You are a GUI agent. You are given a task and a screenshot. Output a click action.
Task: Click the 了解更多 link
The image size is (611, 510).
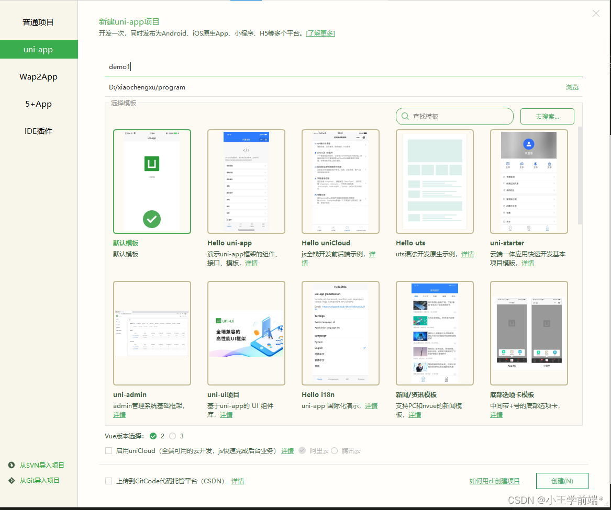click(x=320, y=33)
